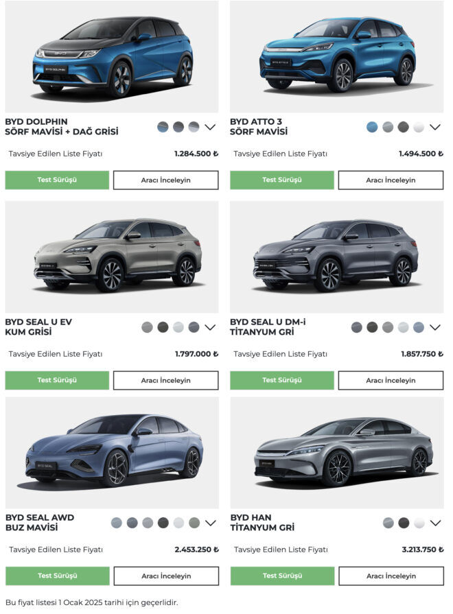Book Test Sürüşü for BYD Dolphin
Viewport: 453px width, 614px height.
[57, 180]
